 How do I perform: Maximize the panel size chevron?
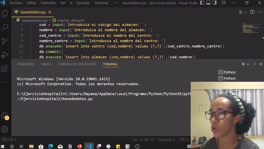[255, 64]
